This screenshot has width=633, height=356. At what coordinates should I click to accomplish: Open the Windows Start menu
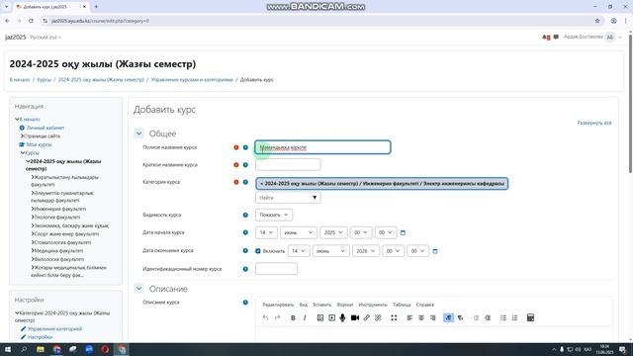click(x=8, y=349)
